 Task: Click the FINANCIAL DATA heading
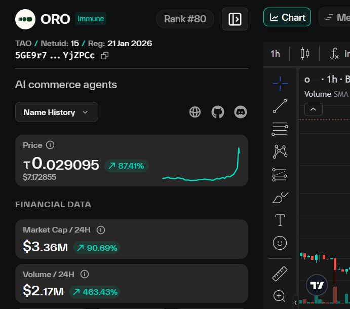(x=53, y=205)
